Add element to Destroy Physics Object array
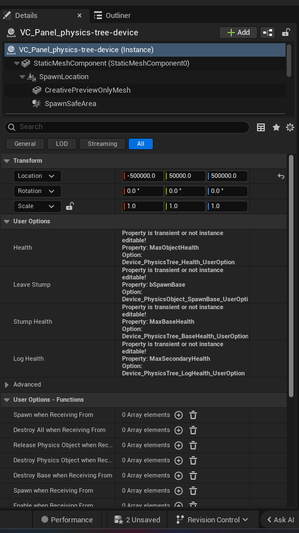 click(x=179, y=461)
